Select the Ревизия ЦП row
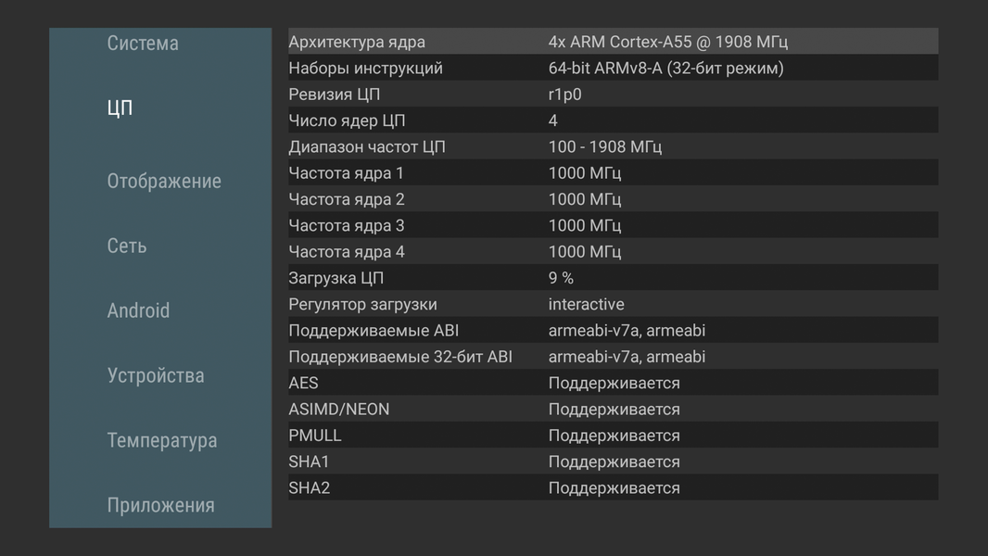The height and width of the screenshot is (556, 988). tap(613, 95)
